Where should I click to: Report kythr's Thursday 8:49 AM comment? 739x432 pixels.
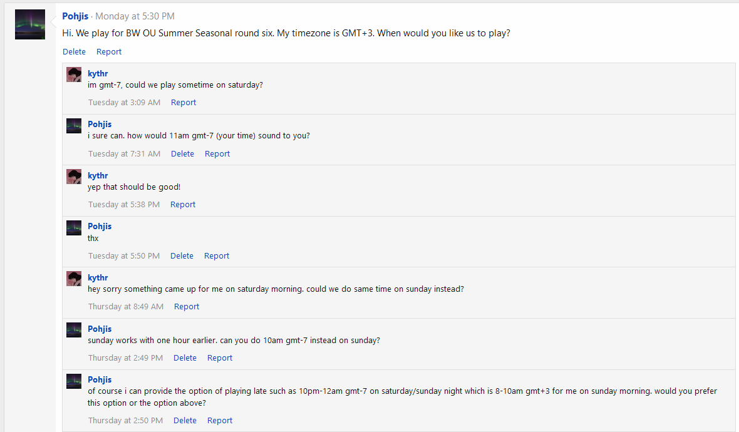pos(187,307)
